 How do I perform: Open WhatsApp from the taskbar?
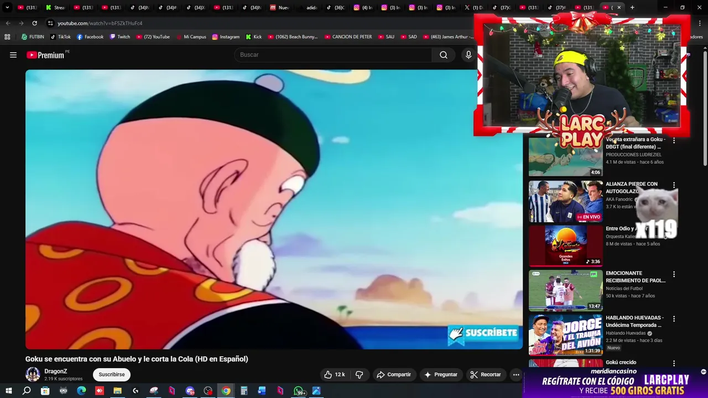coord(299,391)
